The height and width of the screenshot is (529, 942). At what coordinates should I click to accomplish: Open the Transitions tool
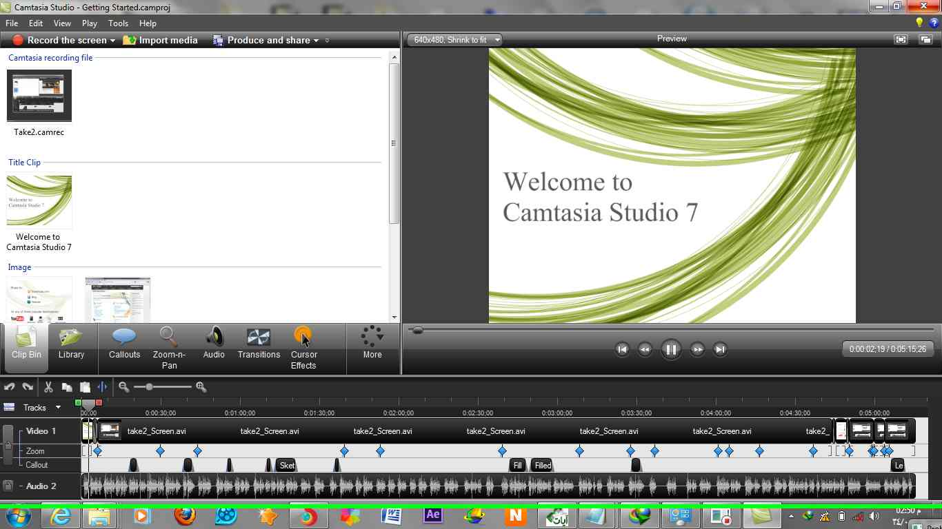pos(259,343)
